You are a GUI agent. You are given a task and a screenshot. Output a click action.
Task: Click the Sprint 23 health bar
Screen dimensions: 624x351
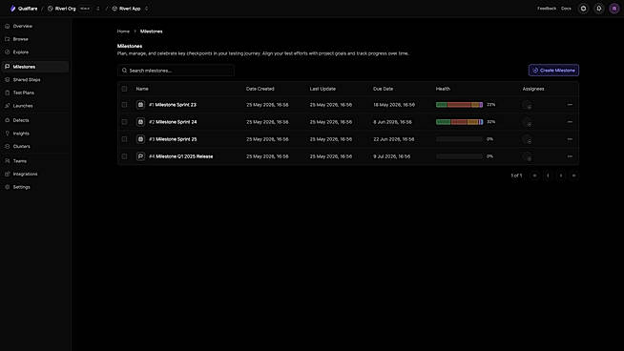coord(459,105)
